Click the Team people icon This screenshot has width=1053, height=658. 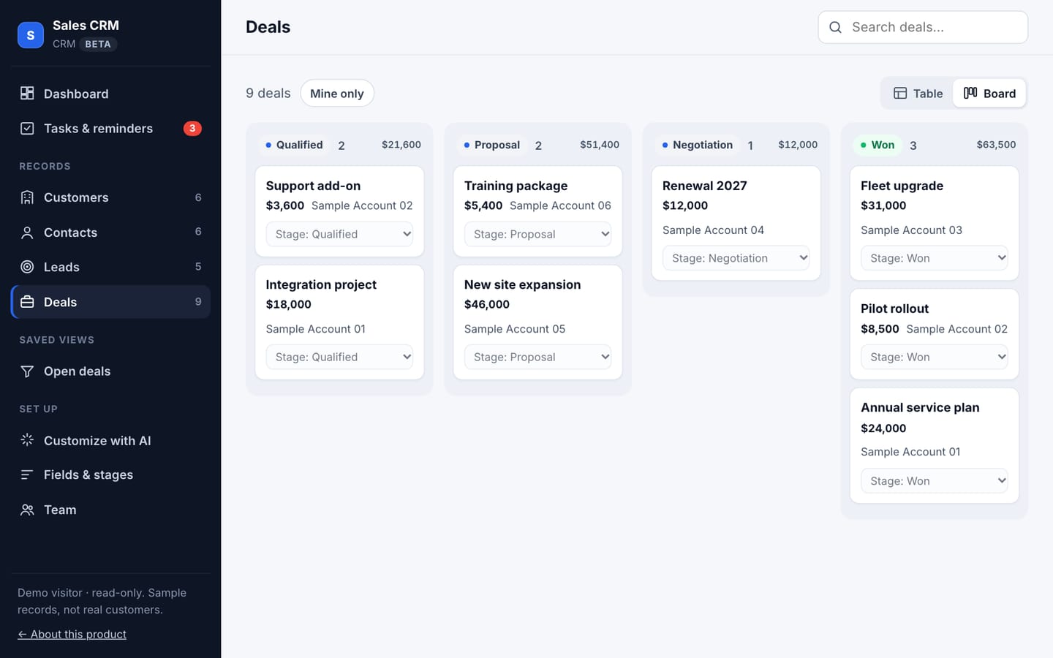pos(27,510)
